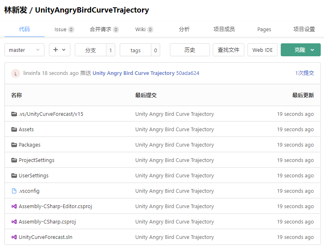Click UnityAngryBirdCurveTrajectory in the title
The image size is (324, 249).
[92, 10]
